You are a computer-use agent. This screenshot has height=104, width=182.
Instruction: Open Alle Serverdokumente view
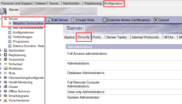point(28,28)
